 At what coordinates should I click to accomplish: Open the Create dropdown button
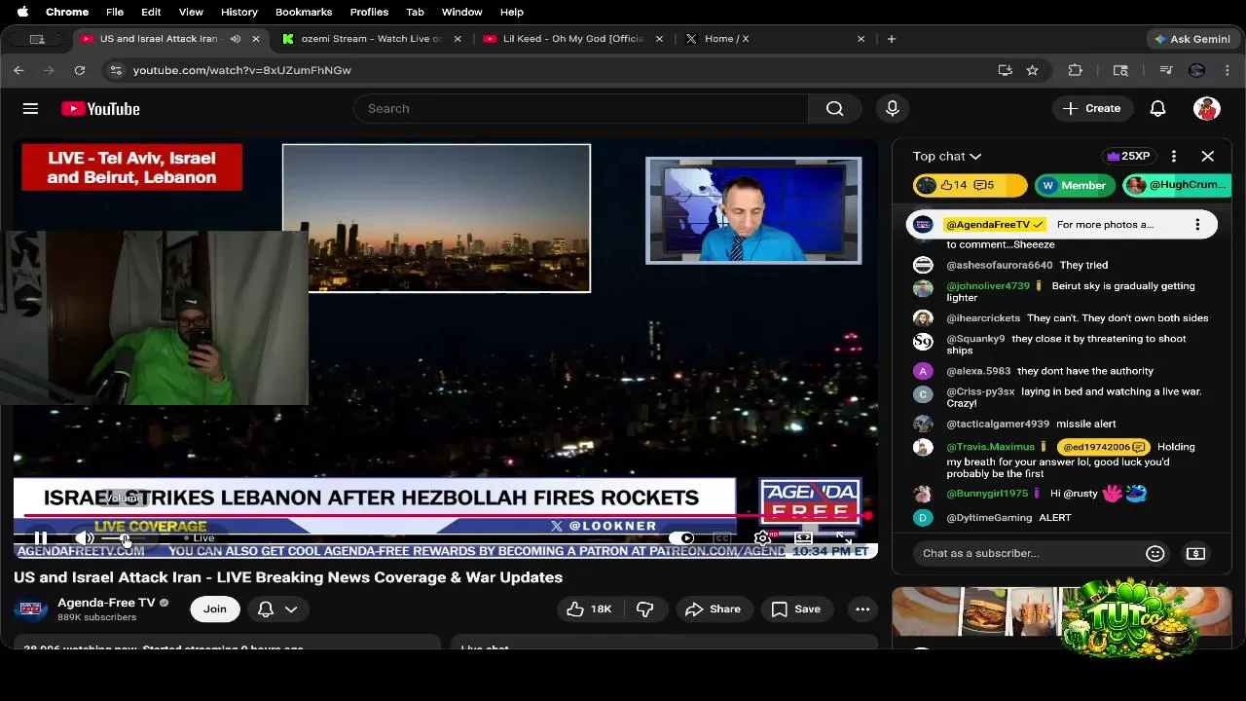[1092, 108]
